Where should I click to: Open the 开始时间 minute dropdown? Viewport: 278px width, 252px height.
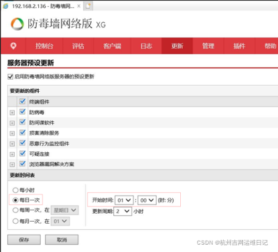(147, 200)
